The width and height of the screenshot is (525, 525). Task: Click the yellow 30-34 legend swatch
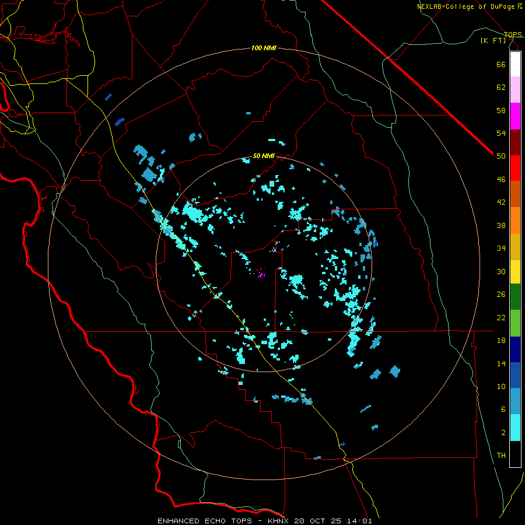click(x=515, y=272)
